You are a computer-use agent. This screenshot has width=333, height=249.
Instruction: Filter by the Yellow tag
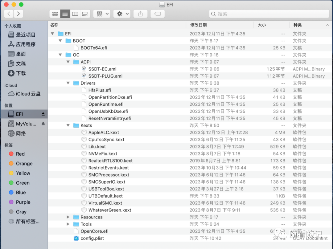point(19,173)
